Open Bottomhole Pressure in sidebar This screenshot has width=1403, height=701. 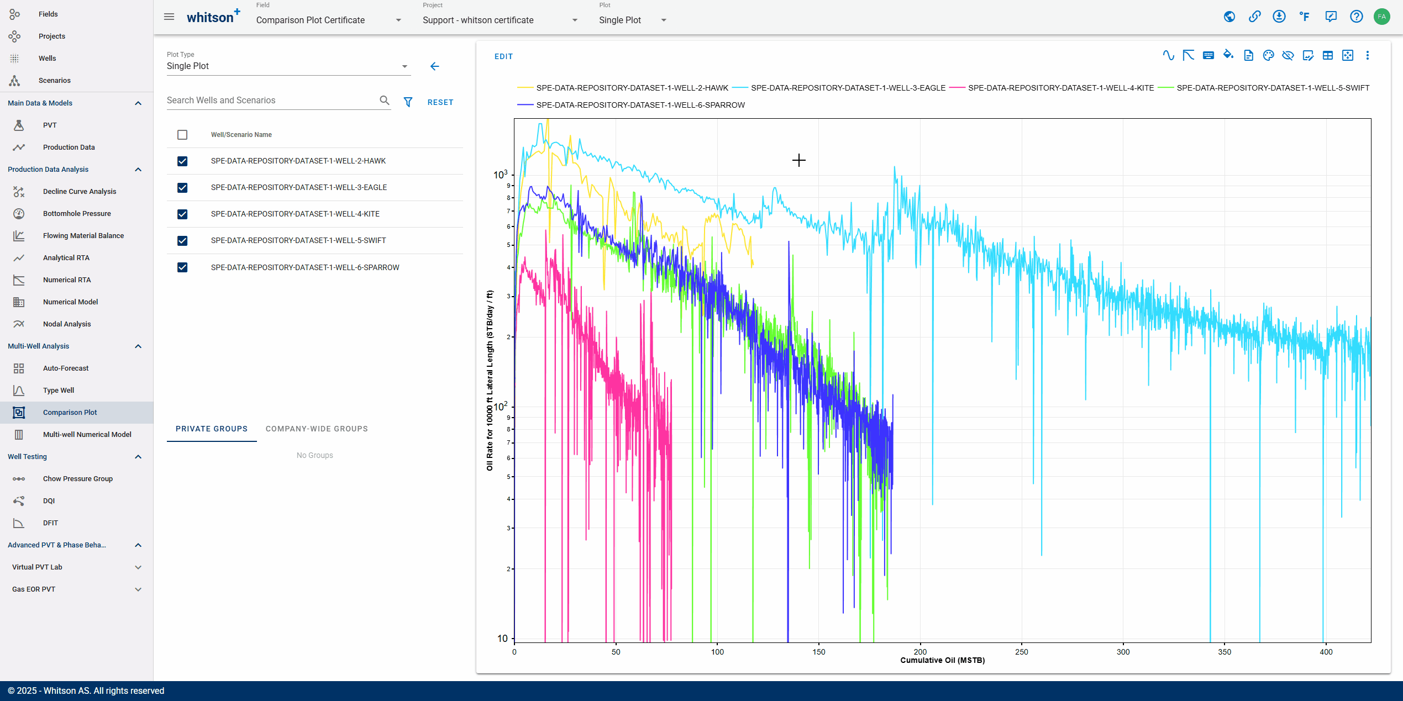[x=77, y=214]
